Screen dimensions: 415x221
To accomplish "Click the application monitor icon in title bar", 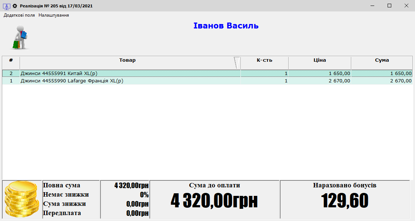I will click(6, 6).
